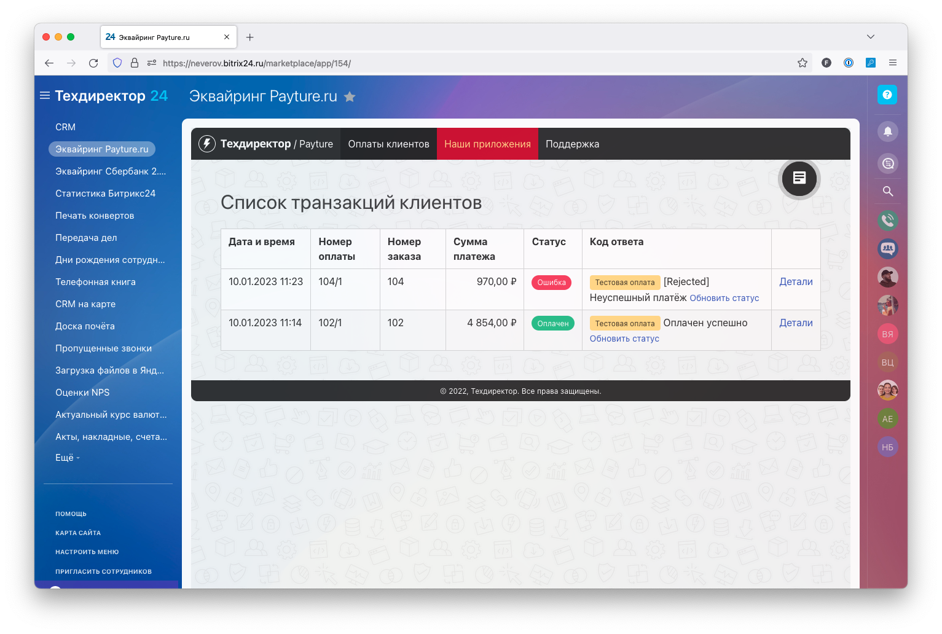Open the ВЦ user avatar

coord(888,362)
